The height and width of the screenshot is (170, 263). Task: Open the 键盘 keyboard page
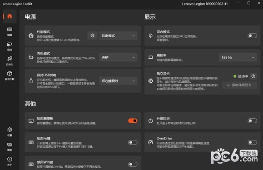(x=10, y=31)
